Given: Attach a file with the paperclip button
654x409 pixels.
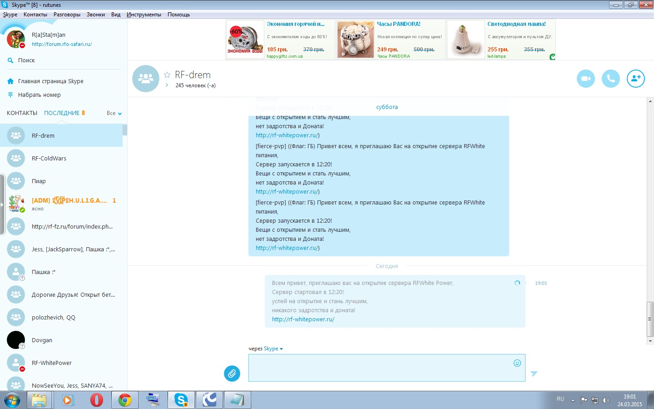Looking at the screenshot, I should pyautogui.click(x=232, y=374).
